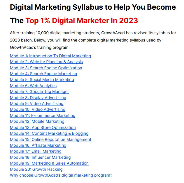This screenshot has height=183, width=184.
Task: Open Module 2: Website Planning & Analysis link
Action: [46, 62]
